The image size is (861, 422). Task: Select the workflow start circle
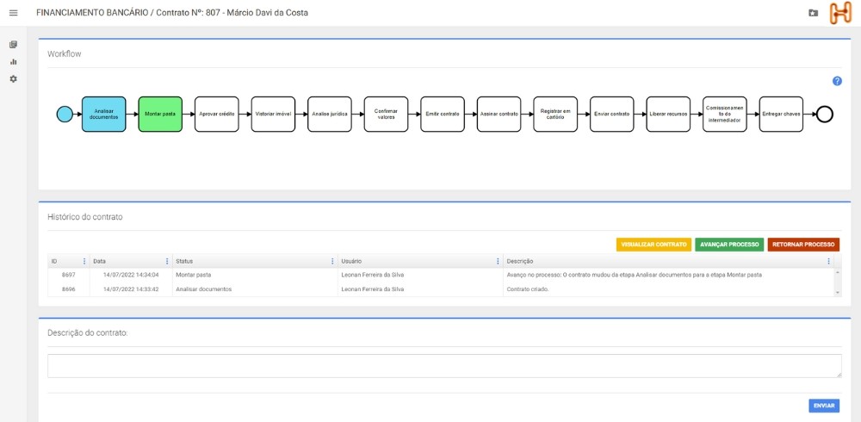pos(65,115)
